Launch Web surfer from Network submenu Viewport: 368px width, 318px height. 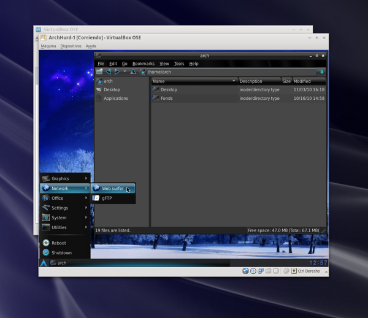113,188
